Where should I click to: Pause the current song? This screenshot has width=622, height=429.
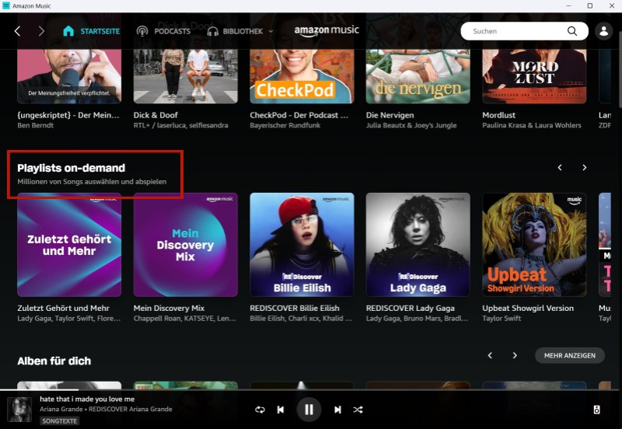tap(309, 410)
